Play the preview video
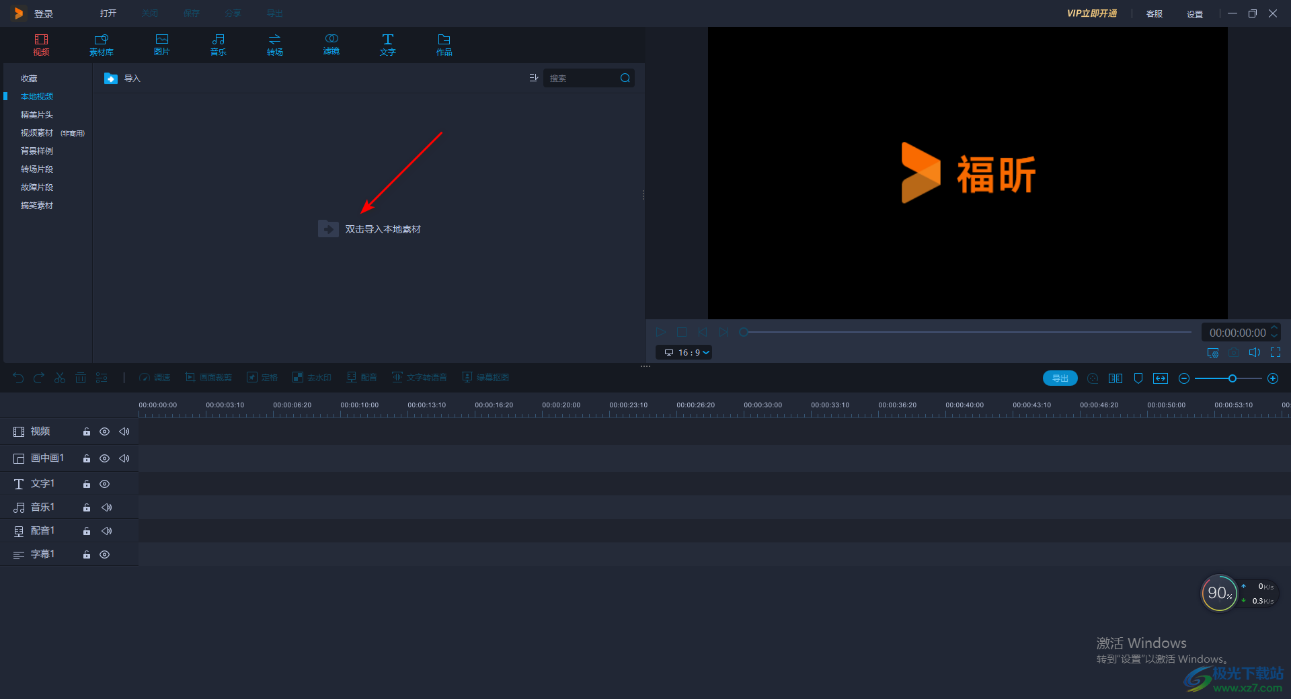Image resolution: width=1291 pixels, height=699 pixels. click(661, 332)
